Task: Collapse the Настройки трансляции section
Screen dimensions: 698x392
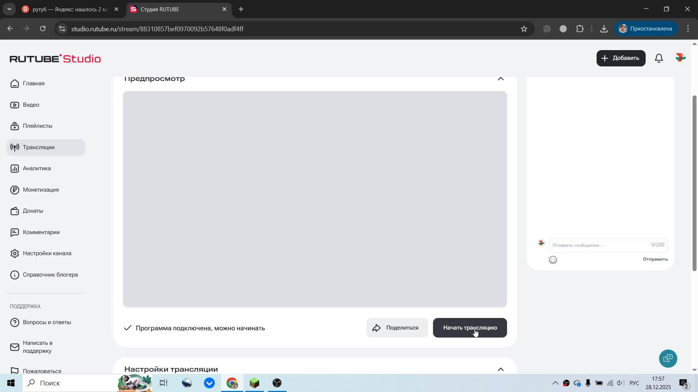Action: pos(501,369)
